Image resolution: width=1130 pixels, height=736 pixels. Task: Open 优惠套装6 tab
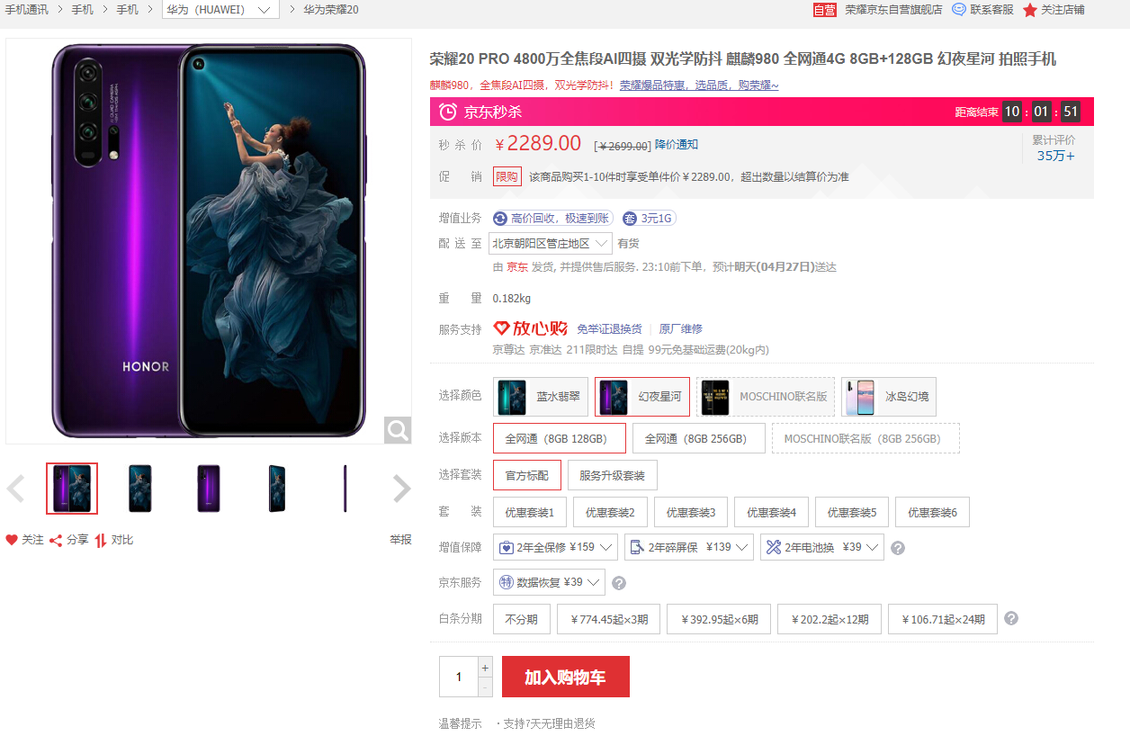click(x=932, y=512)
